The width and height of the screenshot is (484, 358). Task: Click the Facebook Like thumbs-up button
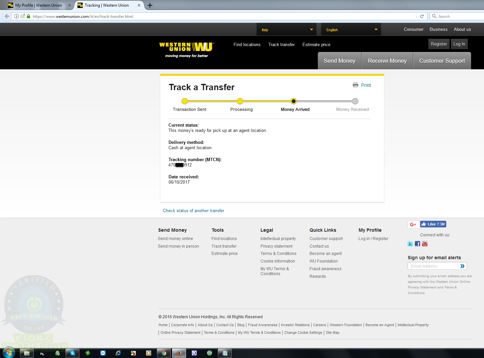pos(433,224)
